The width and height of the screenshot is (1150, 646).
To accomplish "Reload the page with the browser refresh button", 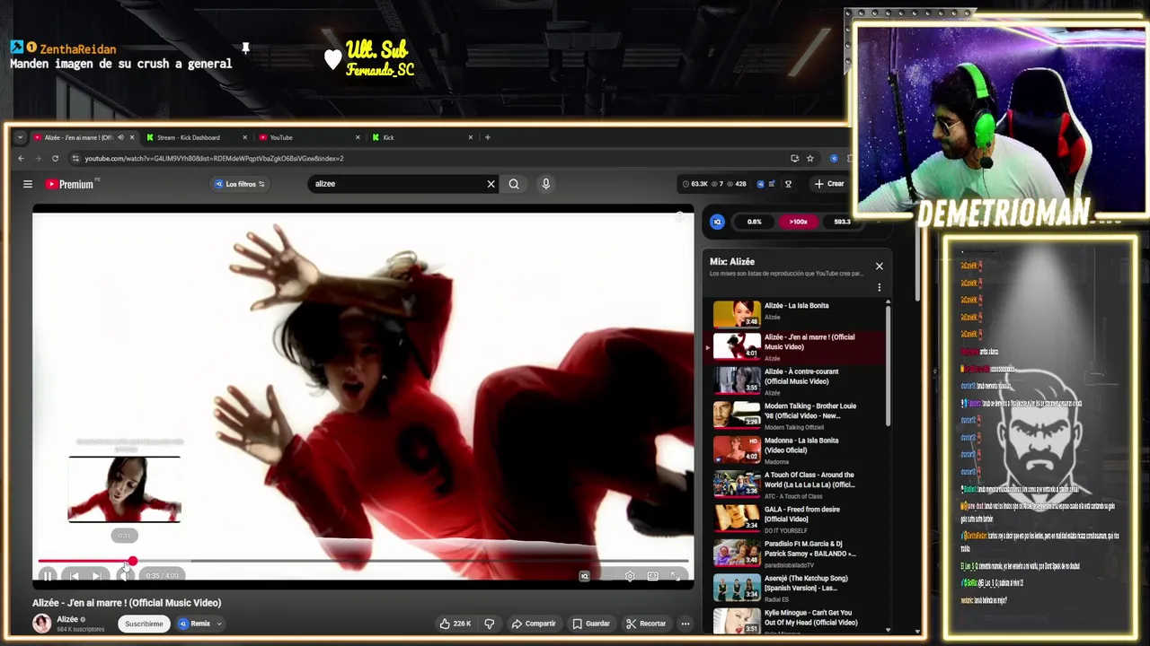I will point(56,159).
